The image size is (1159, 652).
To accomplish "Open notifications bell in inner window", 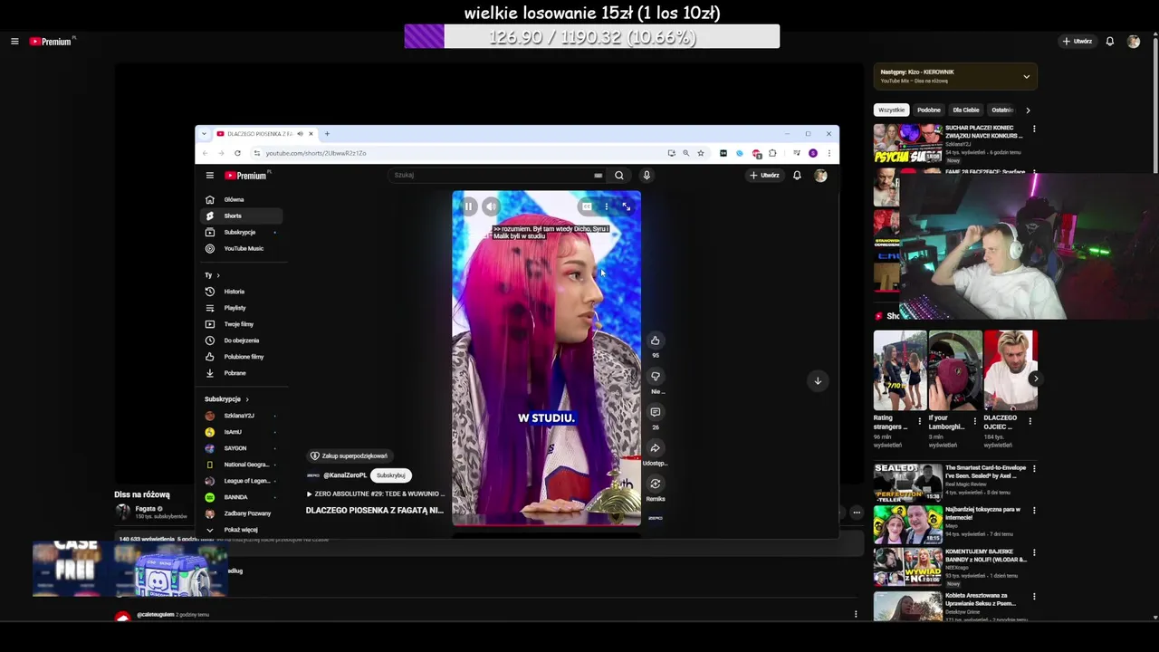I will [x=797, y=176].
